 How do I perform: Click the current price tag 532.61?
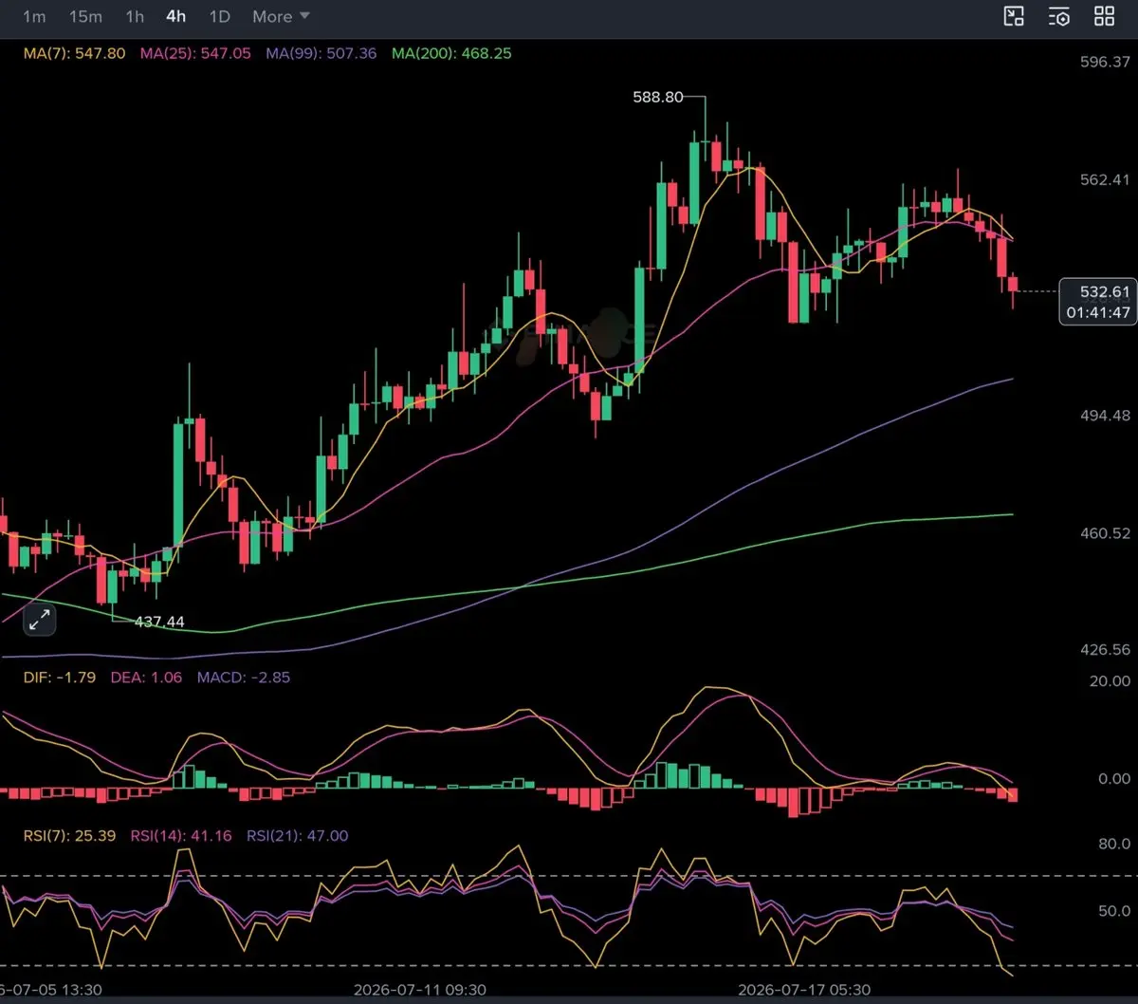[x=1097, y=291]
